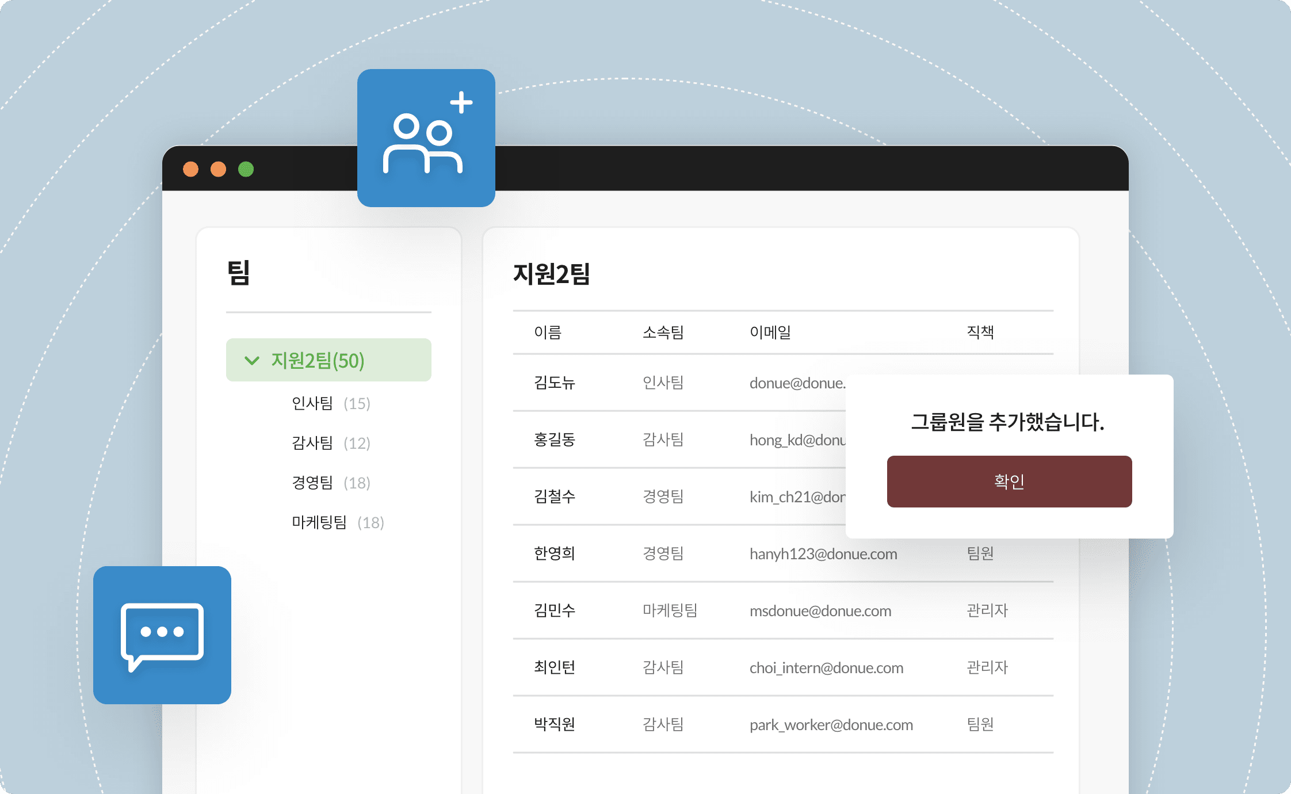
Task: Select 마케팅팀 (18) in the sidebar
Action: point(337,522)
